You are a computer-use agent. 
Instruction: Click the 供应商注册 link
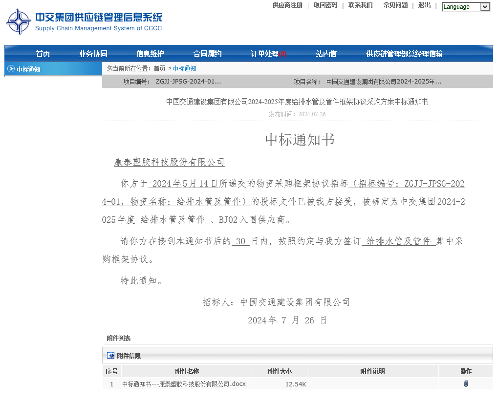(x=287, y=5)
